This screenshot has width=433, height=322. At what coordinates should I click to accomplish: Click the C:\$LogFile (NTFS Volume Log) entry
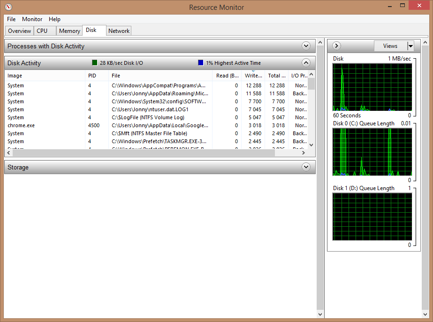(148, 117)
